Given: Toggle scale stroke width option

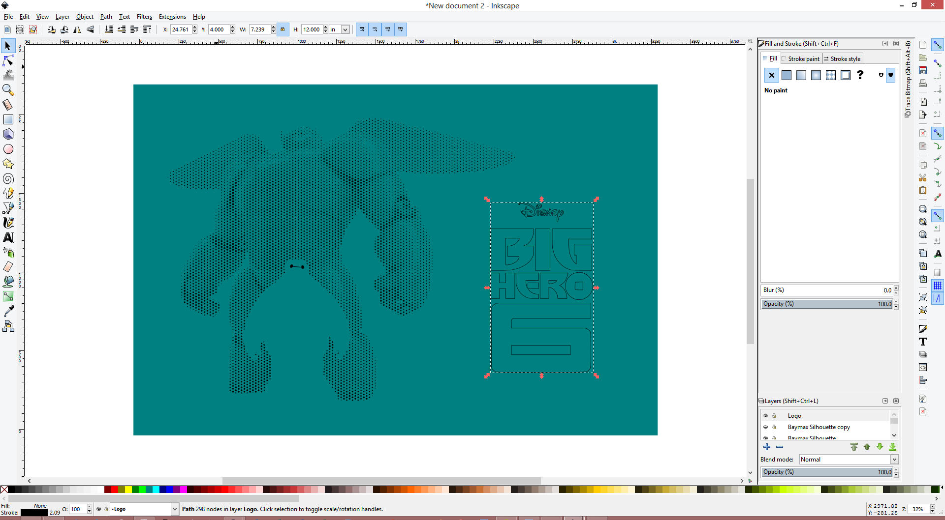Looking at the screenshot, I should click(362, 29).
